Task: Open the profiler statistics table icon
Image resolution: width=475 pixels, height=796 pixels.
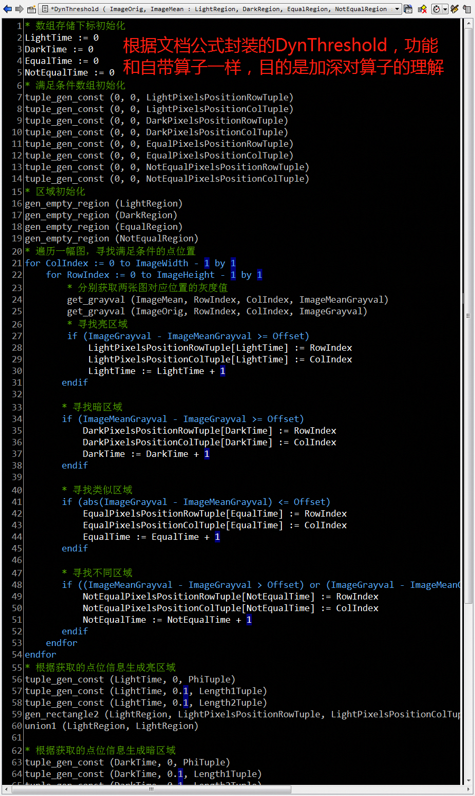Action: 467,8
